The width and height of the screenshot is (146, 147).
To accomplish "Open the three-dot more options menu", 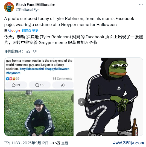I will [141, 5].
